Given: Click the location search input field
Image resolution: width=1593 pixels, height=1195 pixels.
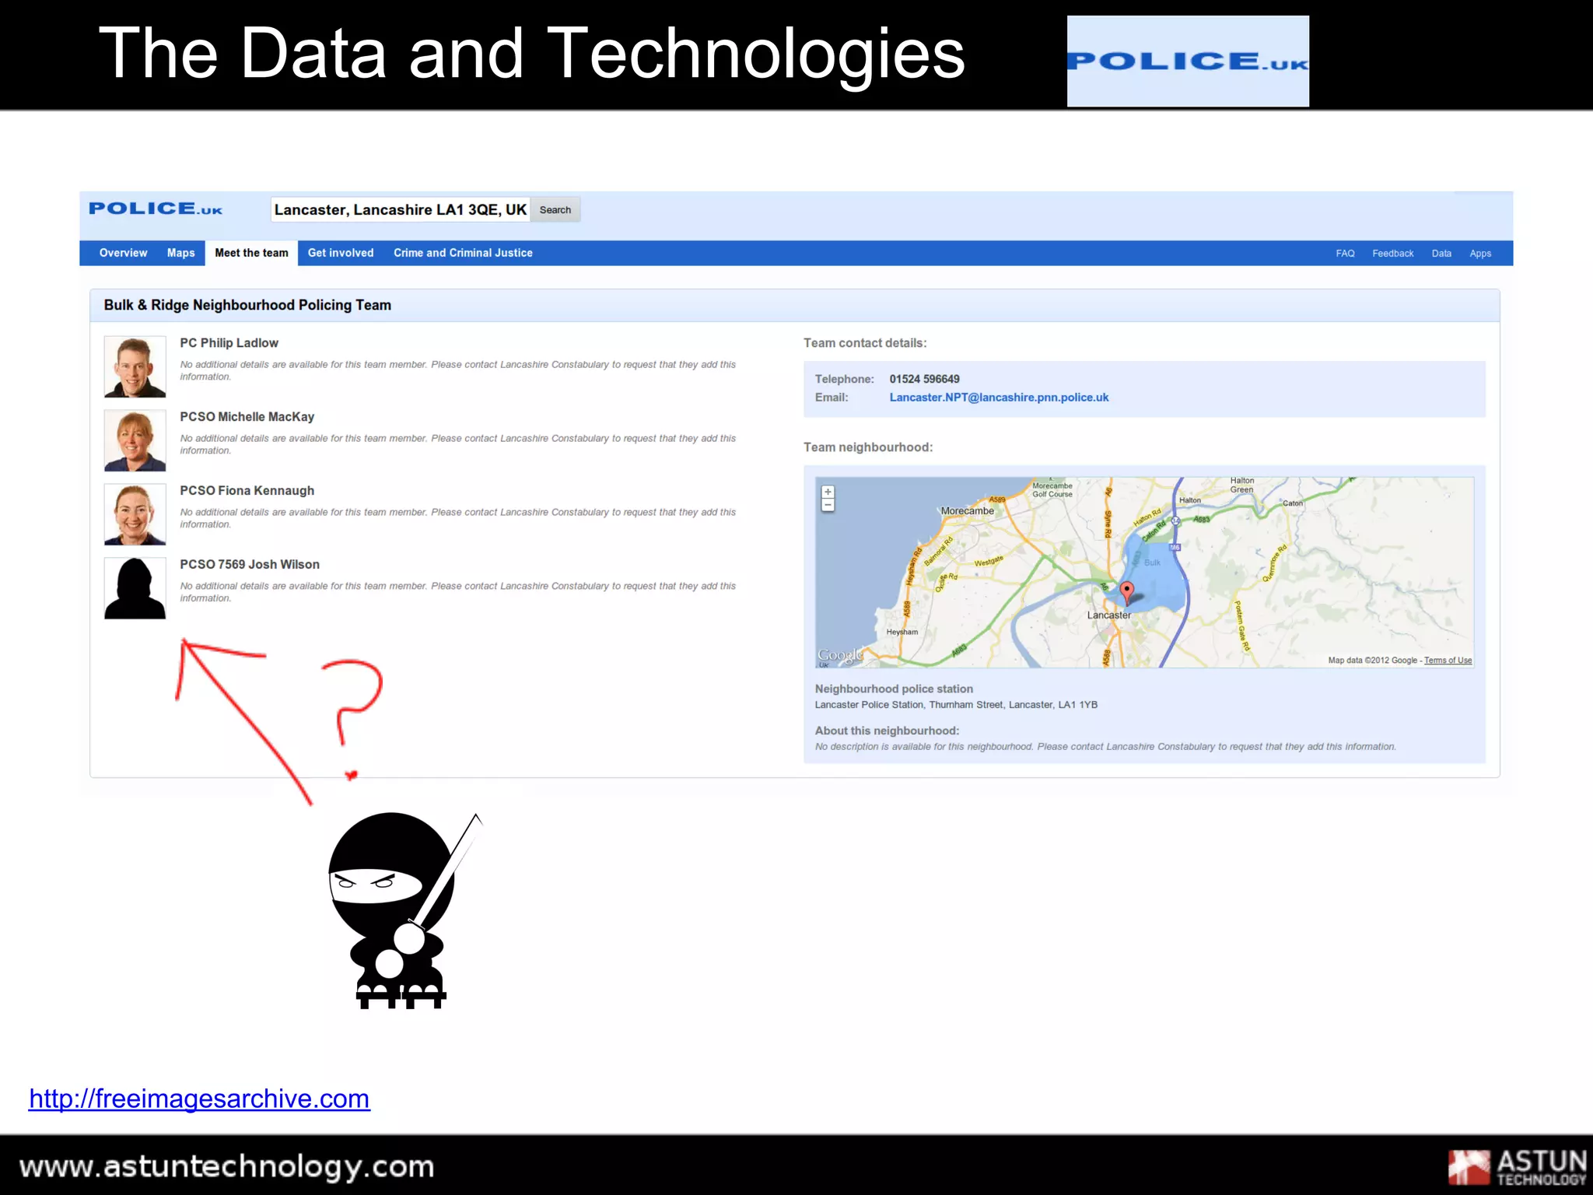Looking at the screenshot, I should (400, 210).
